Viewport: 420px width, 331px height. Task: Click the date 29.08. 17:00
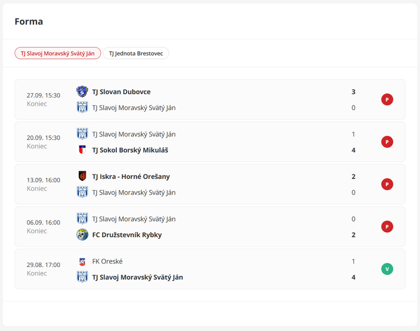coord(43,265)
